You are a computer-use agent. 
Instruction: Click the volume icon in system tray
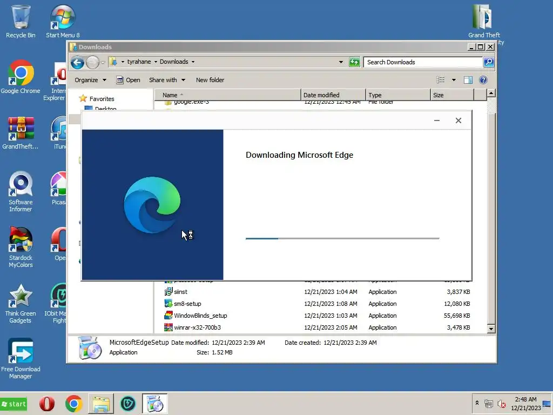(x=501, y=404)
